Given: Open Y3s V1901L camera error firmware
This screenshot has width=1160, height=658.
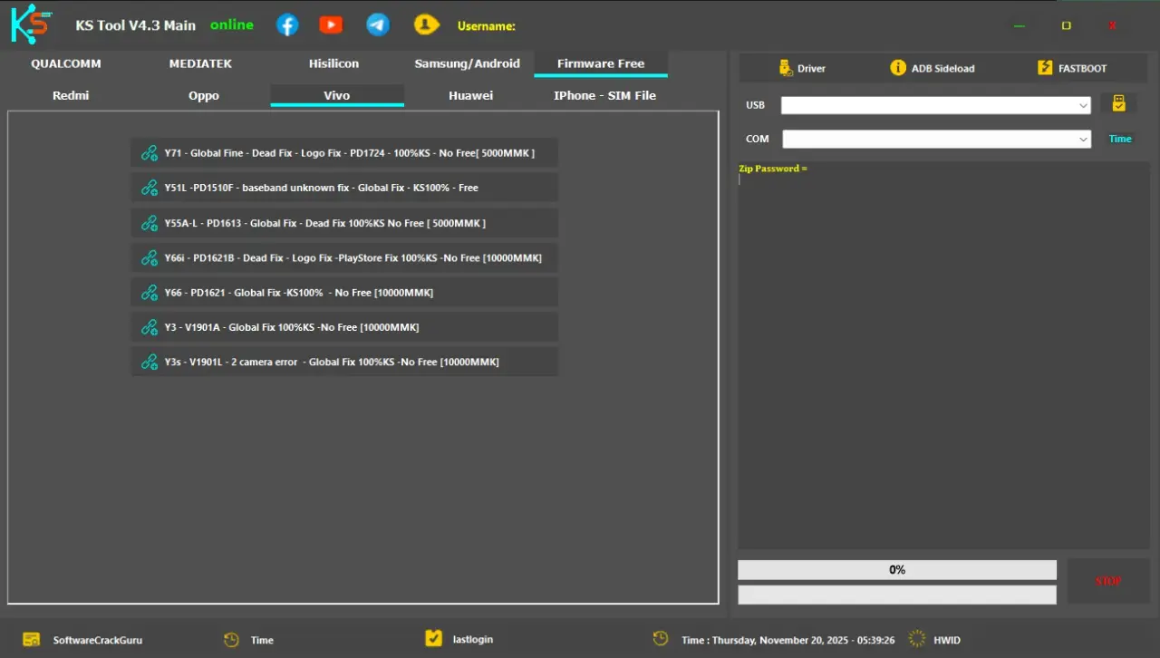Looking at the screenshot, I should coord(344,362).
